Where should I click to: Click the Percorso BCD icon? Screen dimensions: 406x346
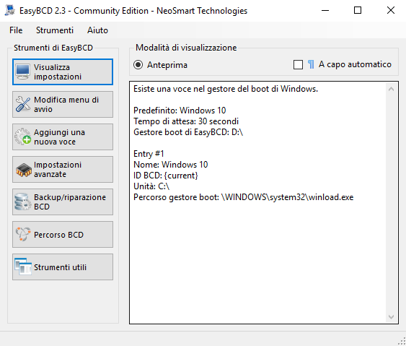[23, 234]
